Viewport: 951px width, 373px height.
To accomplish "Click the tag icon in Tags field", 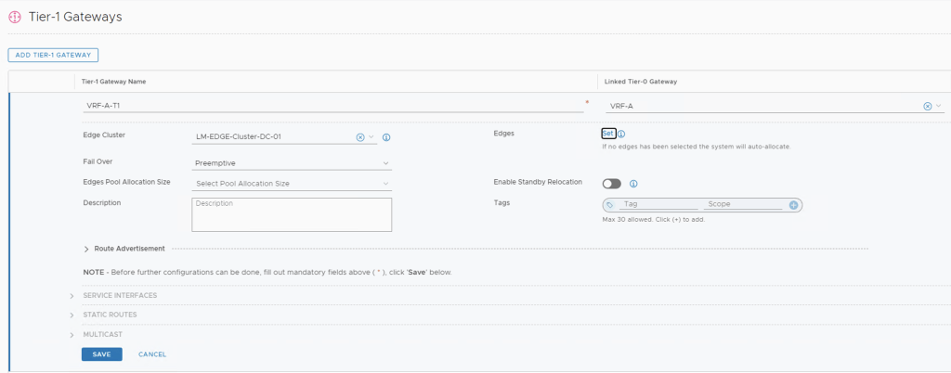I will point(610,205).
